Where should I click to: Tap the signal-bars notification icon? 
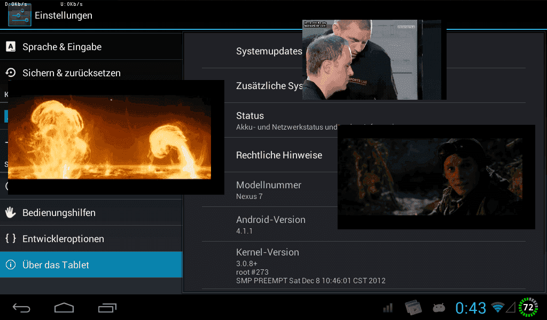click(388, 308)
